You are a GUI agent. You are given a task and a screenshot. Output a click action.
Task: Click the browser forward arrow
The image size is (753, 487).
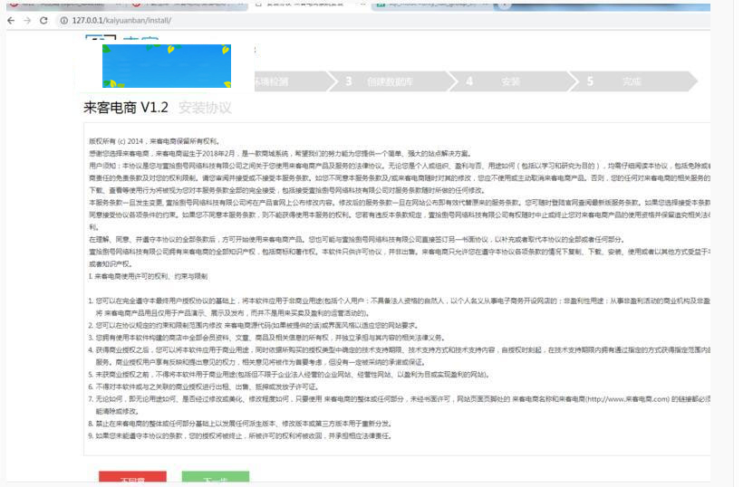pos(27,20)
